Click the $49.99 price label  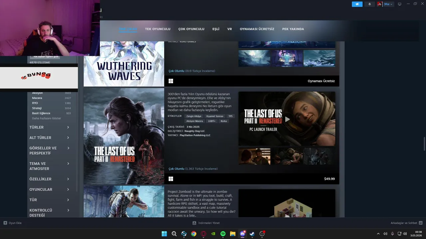[329, 179]
